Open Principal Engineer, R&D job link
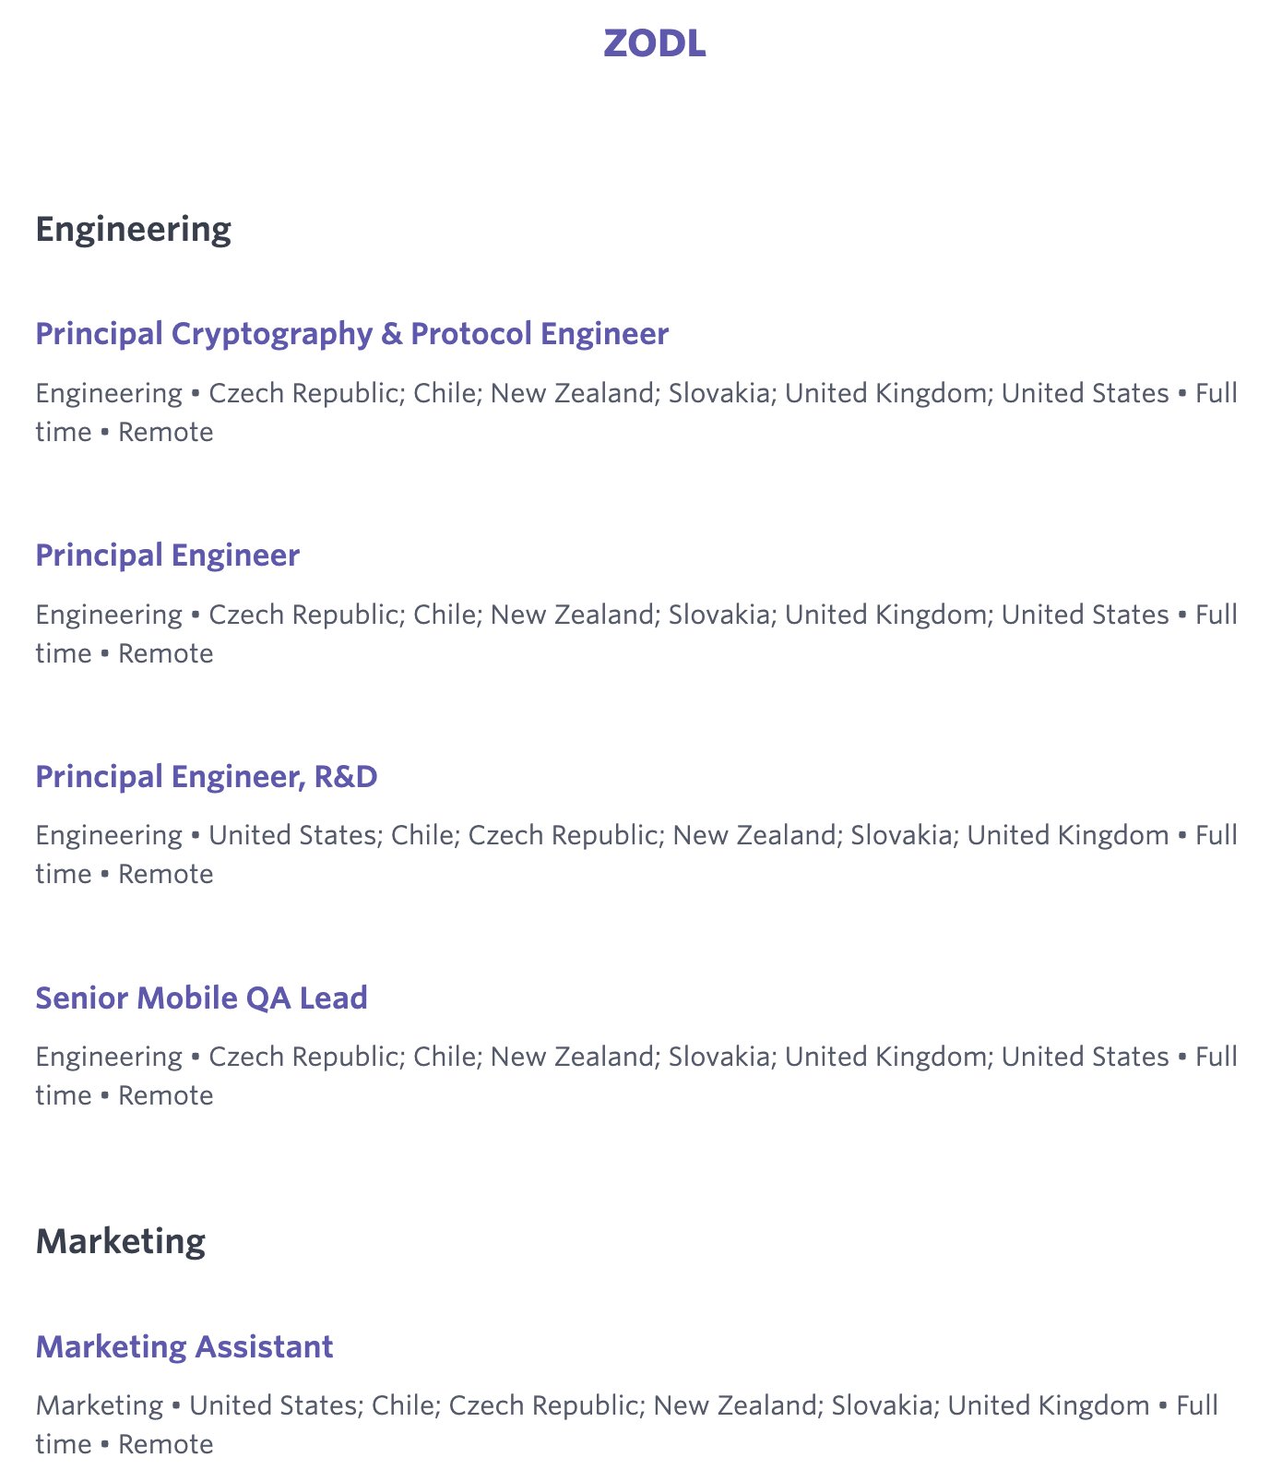This screenshot has height=1482, width=1282. click(206, 776)
